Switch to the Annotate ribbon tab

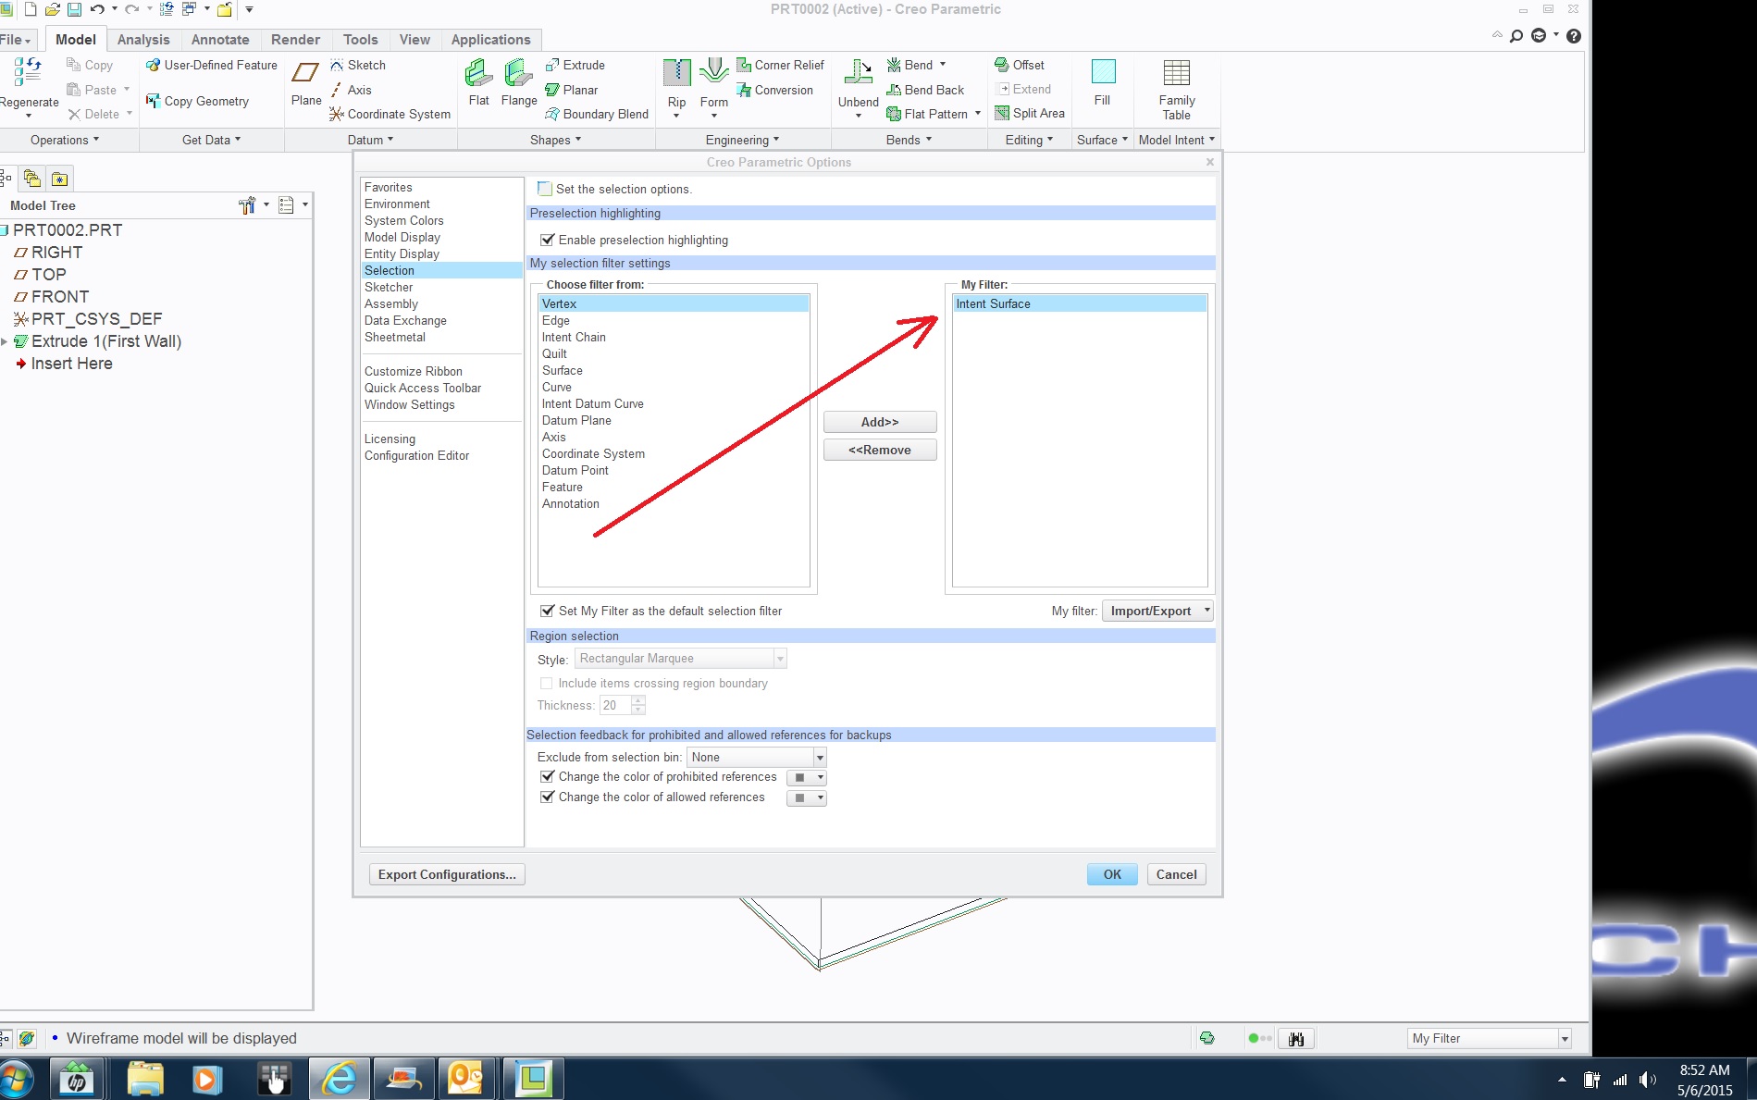[x=220, y=40]
